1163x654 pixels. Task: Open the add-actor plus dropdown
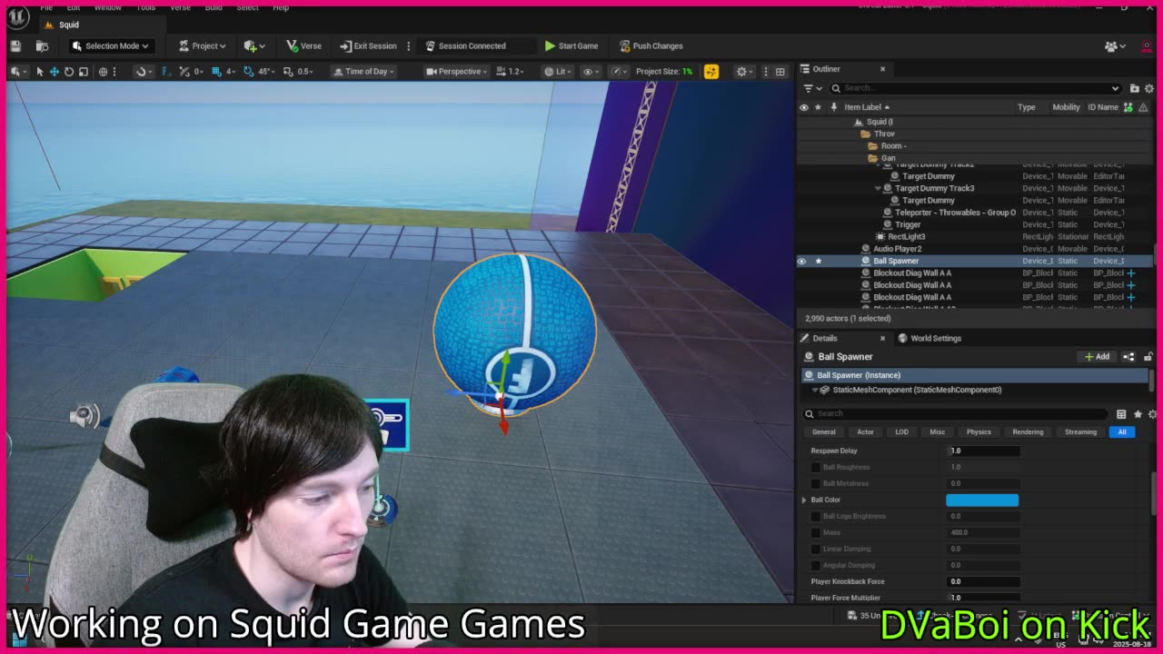[254, 45]
